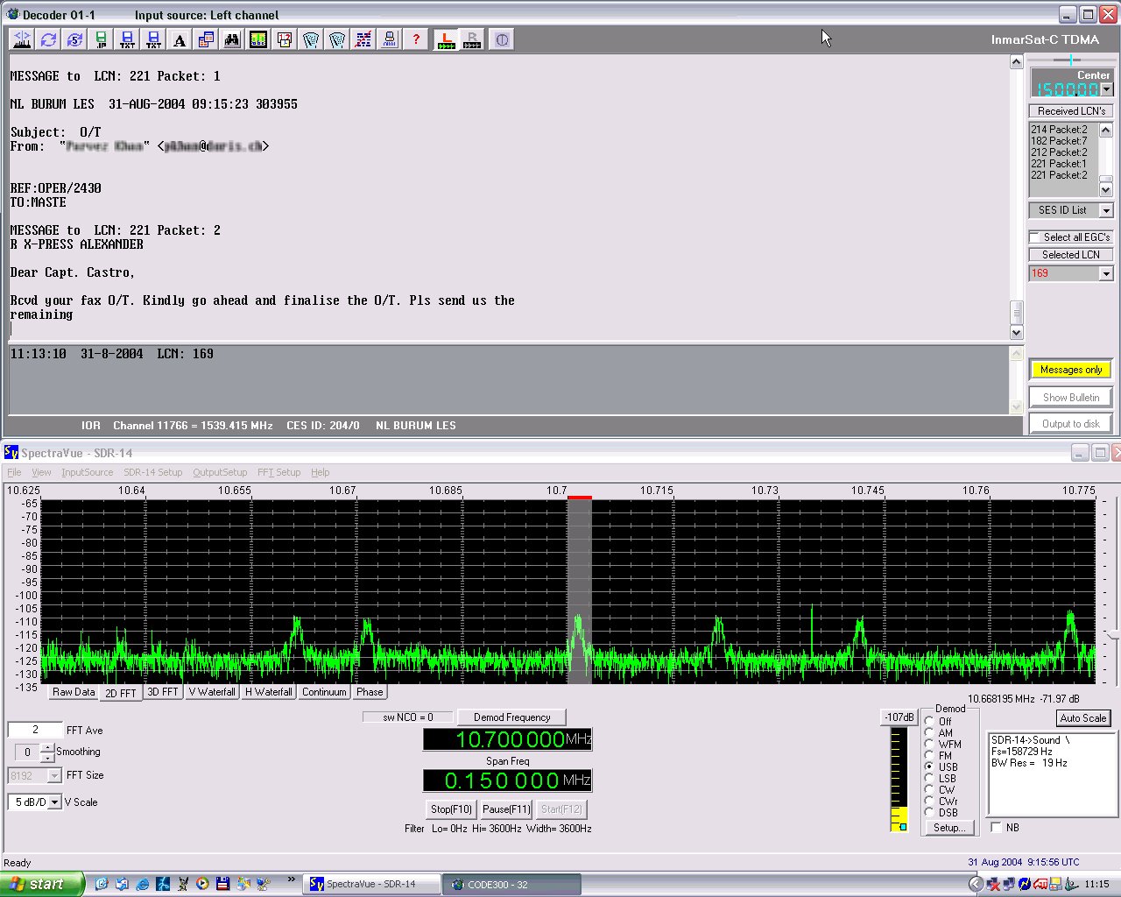Expand the SES ID List dropdown
Screen dimensions: 1121x897
tap(1106, 210)
